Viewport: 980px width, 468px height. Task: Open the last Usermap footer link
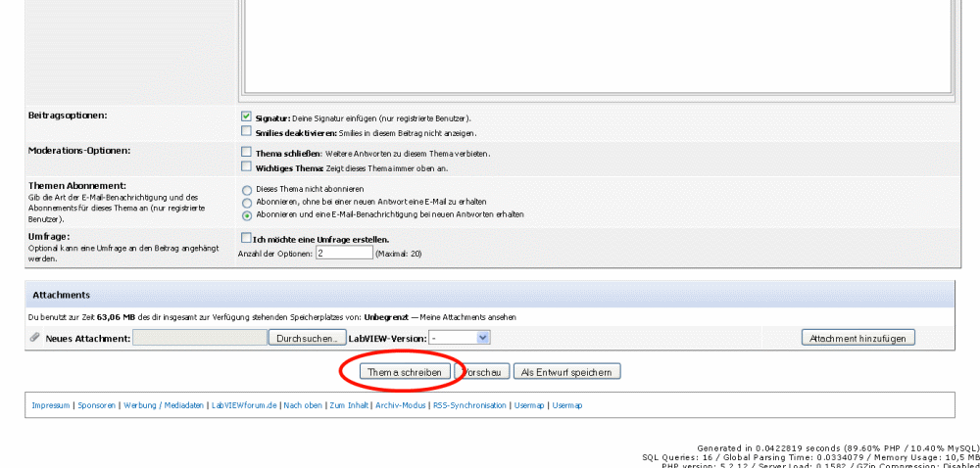click(567, 405)
